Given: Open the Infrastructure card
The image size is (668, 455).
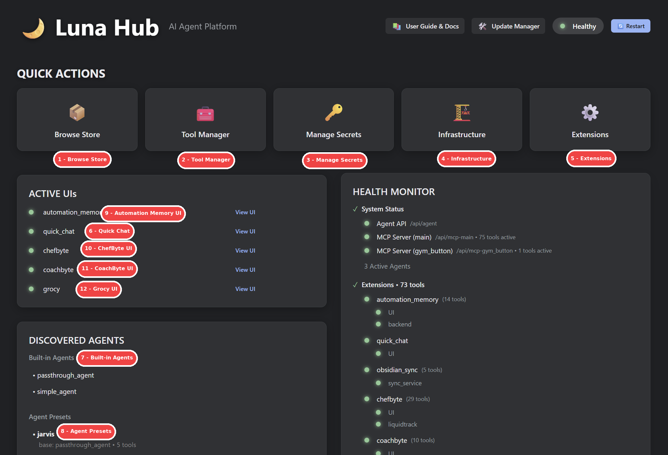Looking at the screenshot, I should pyautogui.click(x=462, y=120).
